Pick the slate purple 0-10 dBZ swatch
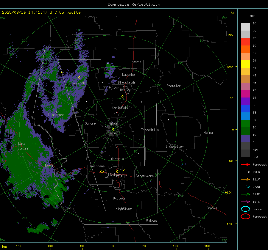 245,139
